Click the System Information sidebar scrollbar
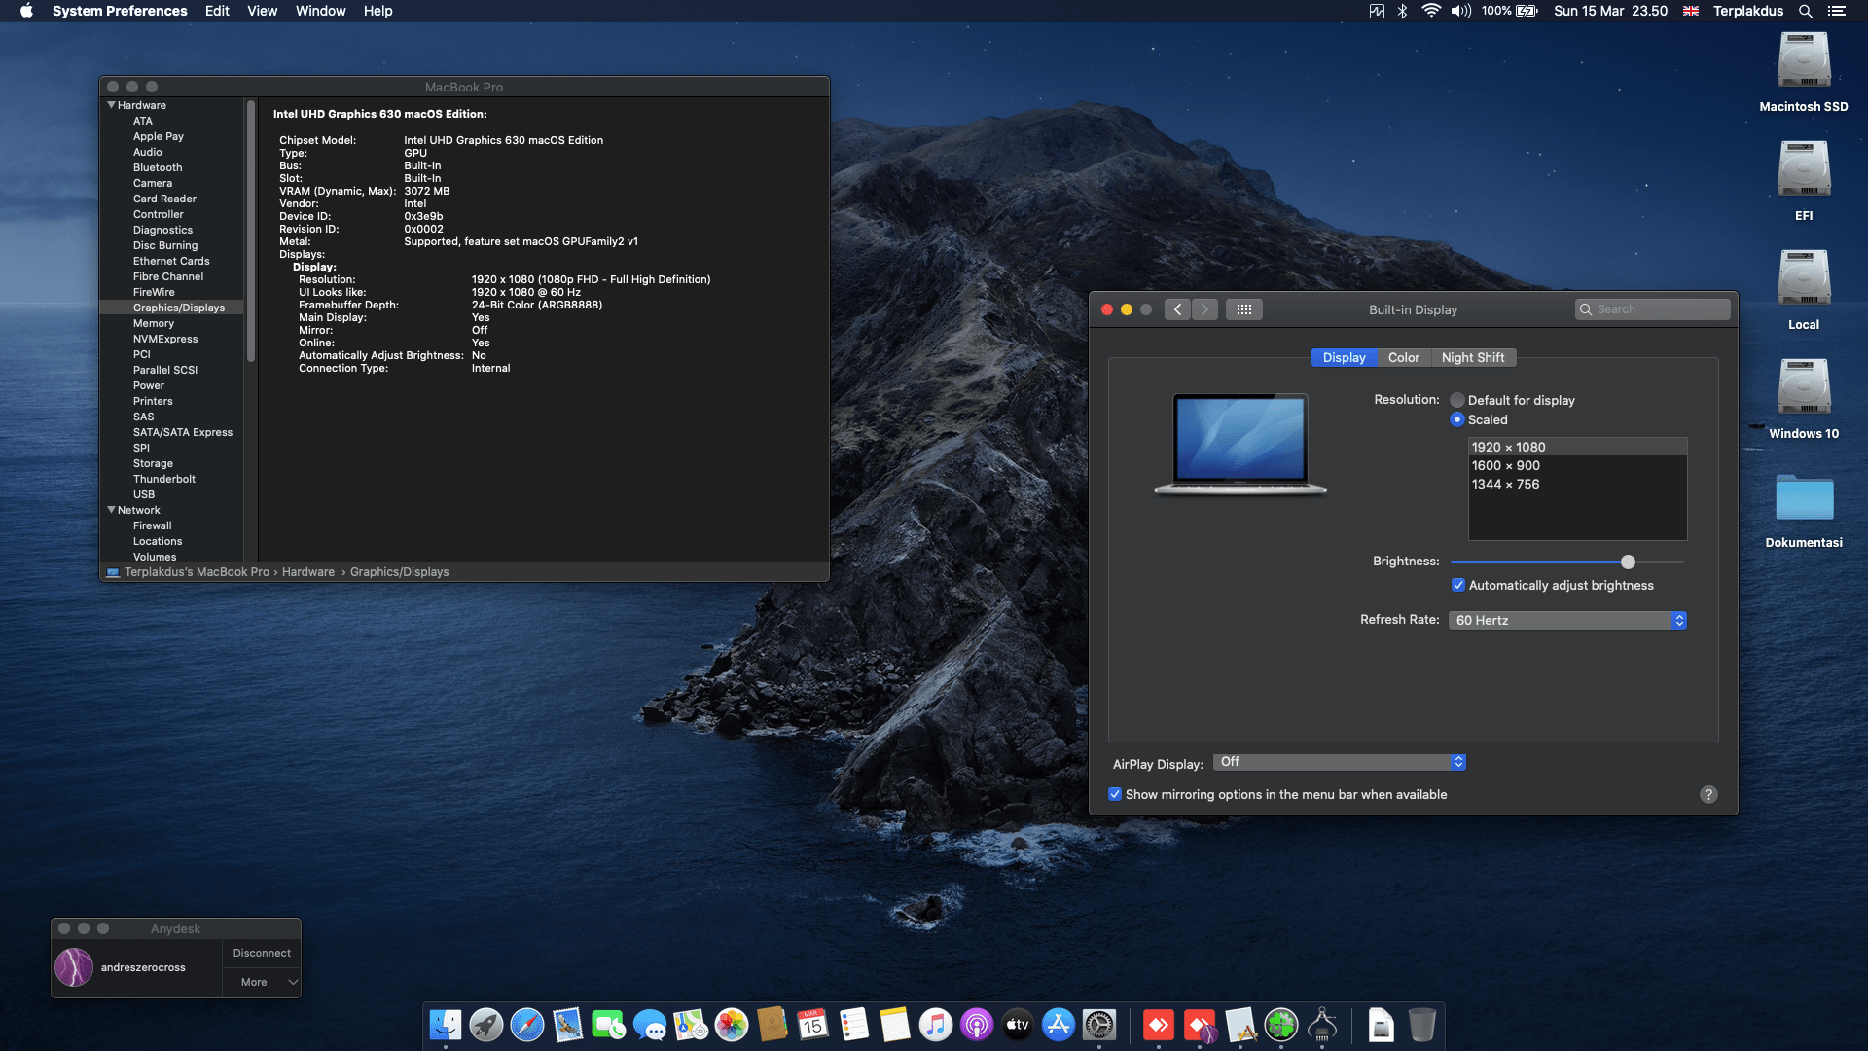The width and height of the screenshot is (1868, 1051). 251,232
